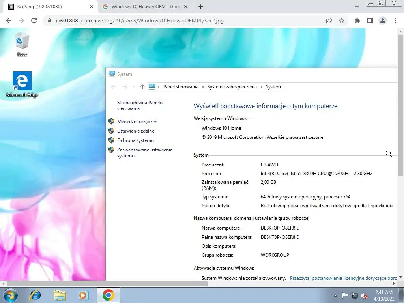
Task: Share this page via share icon
Action: pyautogui.click(x=329, y=21)
